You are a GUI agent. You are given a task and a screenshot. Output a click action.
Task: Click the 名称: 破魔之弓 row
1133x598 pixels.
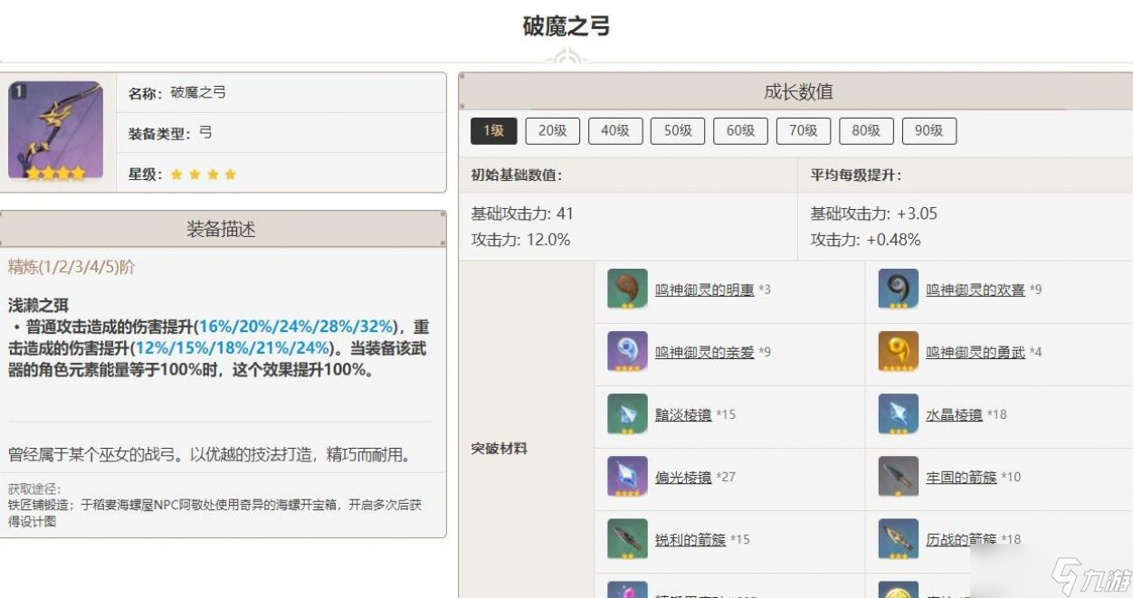pos(281,92)
